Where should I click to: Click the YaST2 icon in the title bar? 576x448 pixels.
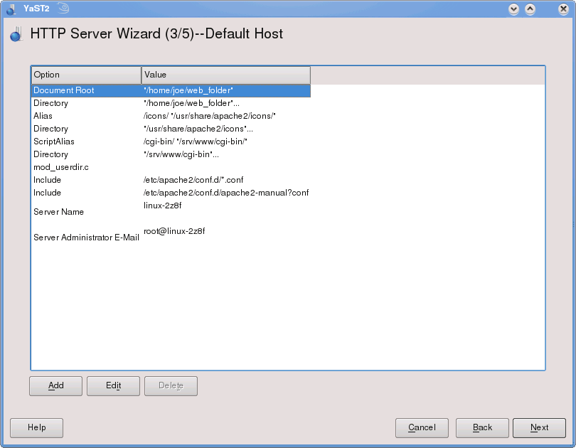pos(11,9)
